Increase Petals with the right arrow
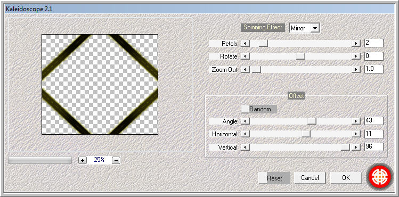The width and height of the screenshot is (399, 197). 356,44
